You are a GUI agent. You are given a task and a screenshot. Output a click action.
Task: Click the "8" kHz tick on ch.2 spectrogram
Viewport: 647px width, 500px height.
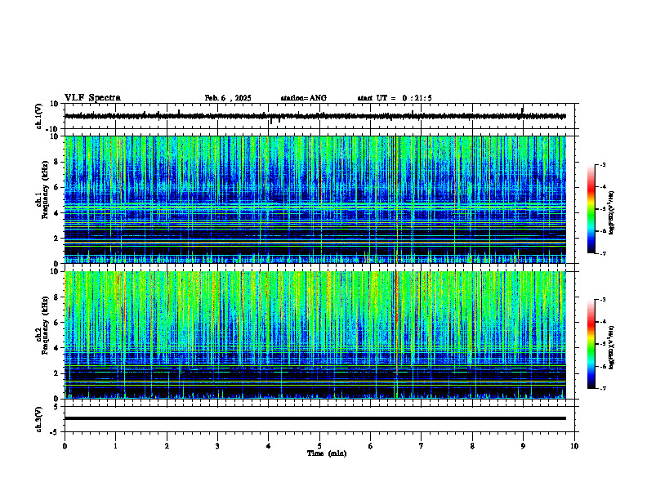57,297
